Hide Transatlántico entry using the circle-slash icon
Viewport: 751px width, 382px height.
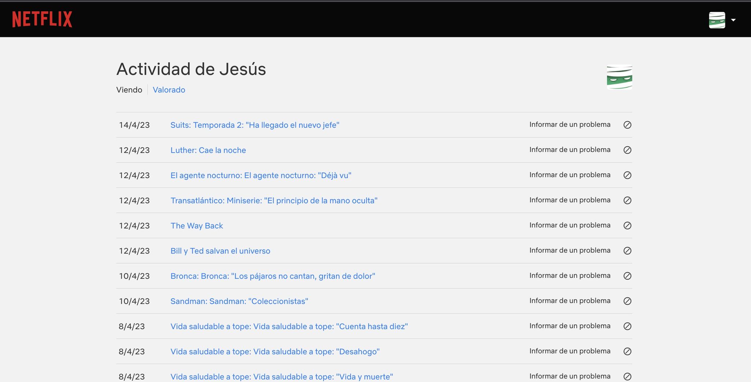point(627,200)
